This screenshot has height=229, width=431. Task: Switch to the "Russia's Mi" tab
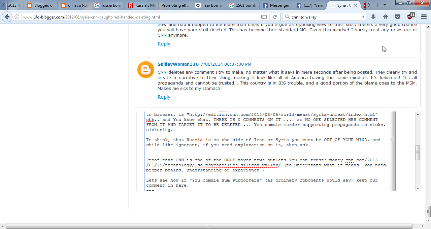pyautogui.click(x=141, y=5)
